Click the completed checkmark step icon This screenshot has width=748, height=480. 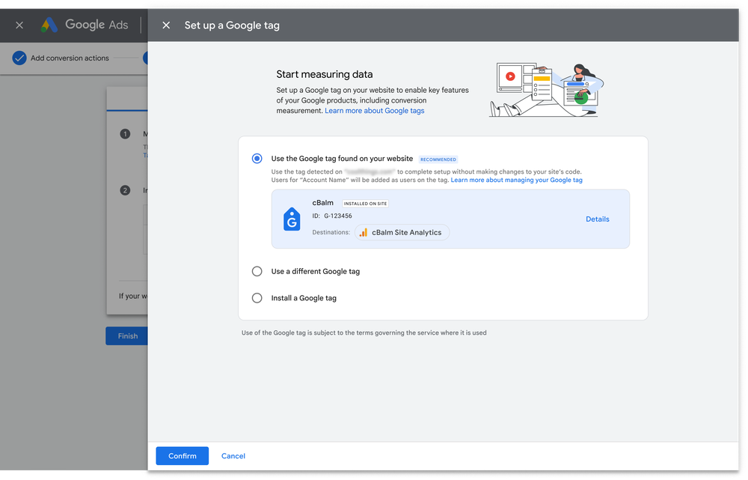(x=19, y=58)
